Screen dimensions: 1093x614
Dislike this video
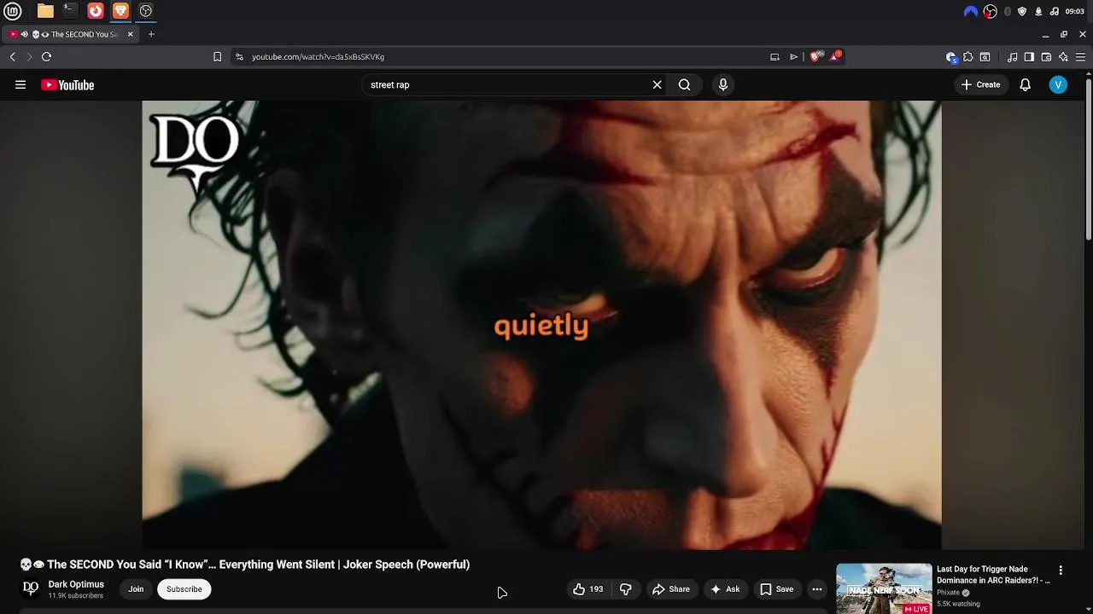pyautogui.click(x=625, y=589)
